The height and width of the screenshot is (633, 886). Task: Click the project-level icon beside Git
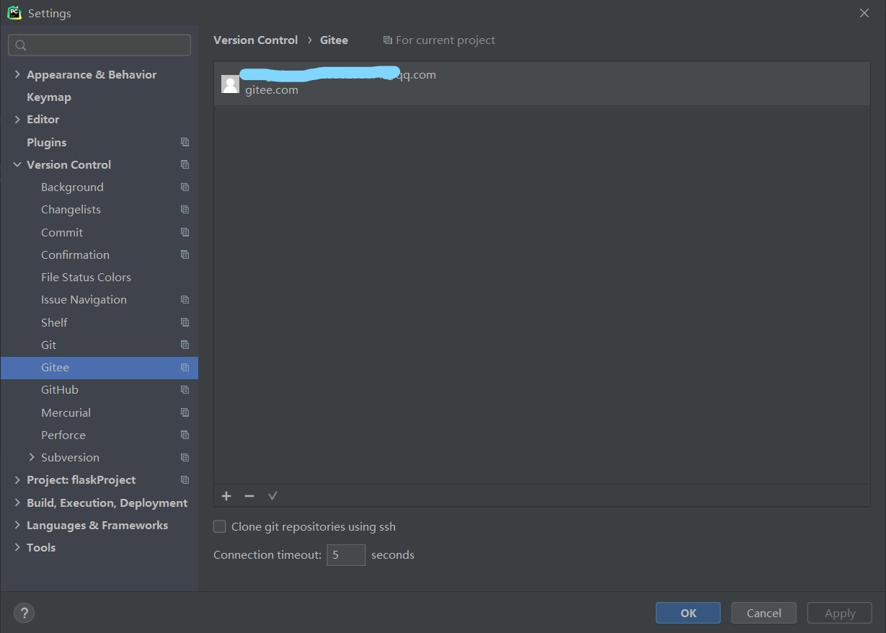pos(185,345)
